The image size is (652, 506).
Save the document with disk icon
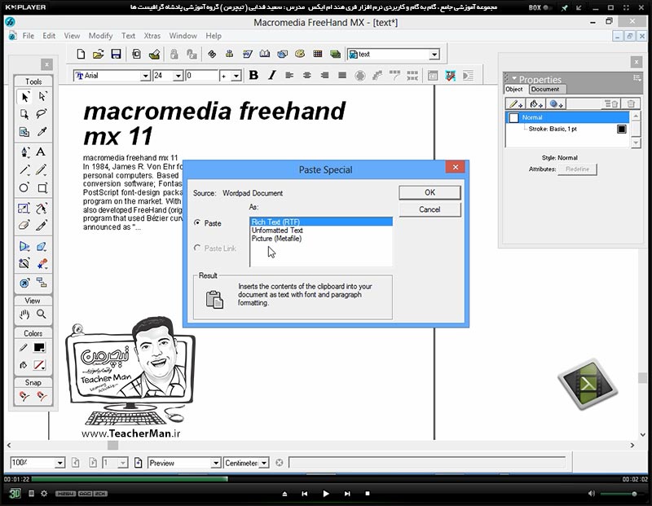(116, 54)
